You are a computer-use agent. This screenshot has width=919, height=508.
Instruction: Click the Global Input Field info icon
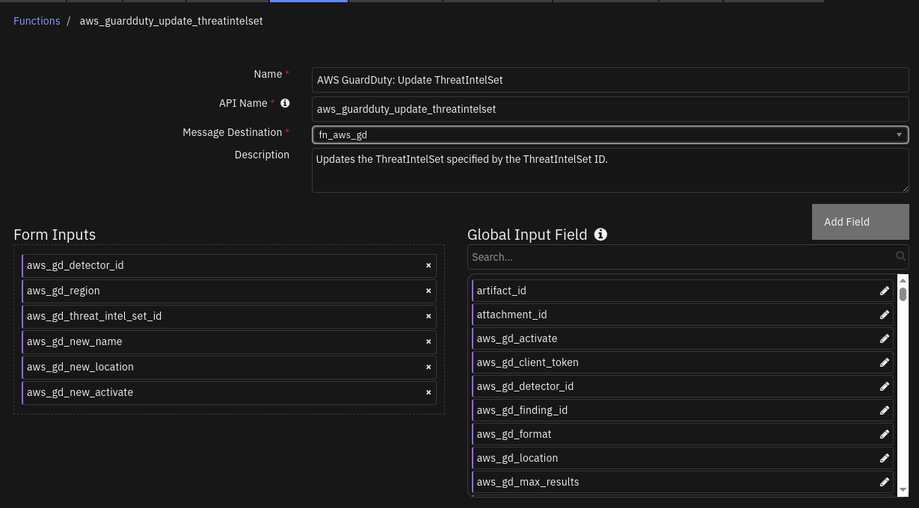600,235
